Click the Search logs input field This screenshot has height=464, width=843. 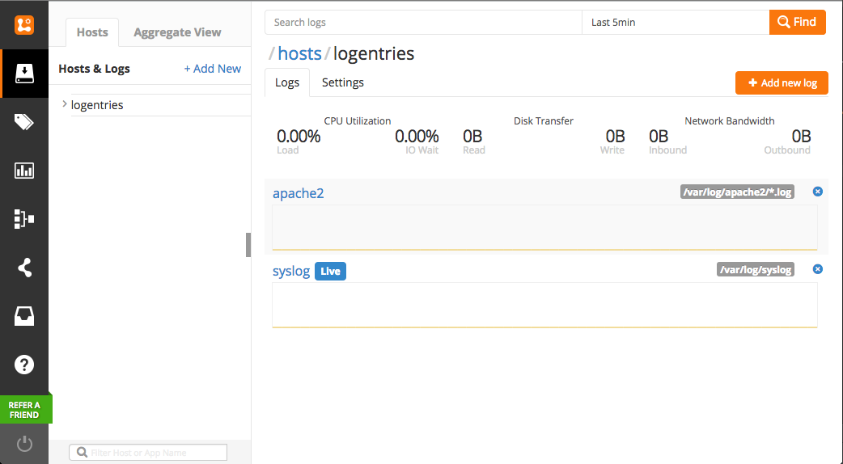(x=423, y=23)
